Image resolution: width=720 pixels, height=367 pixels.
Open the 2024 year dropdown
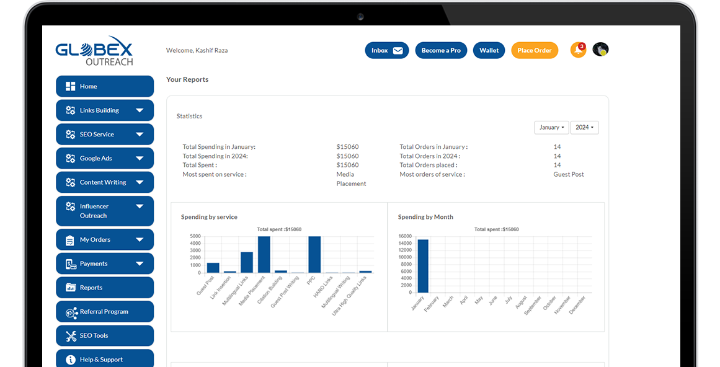(x=584, y=127)
